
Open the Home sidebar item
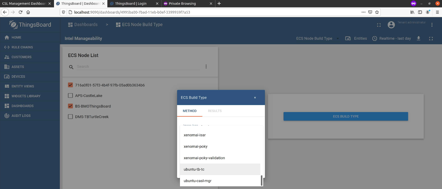30,38
